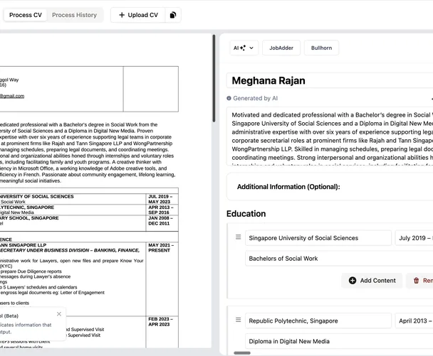Edit the Republic Polytechnic, Singapore field
The height and width of the screenshot is (356, 433).
(x=318, y=320)
